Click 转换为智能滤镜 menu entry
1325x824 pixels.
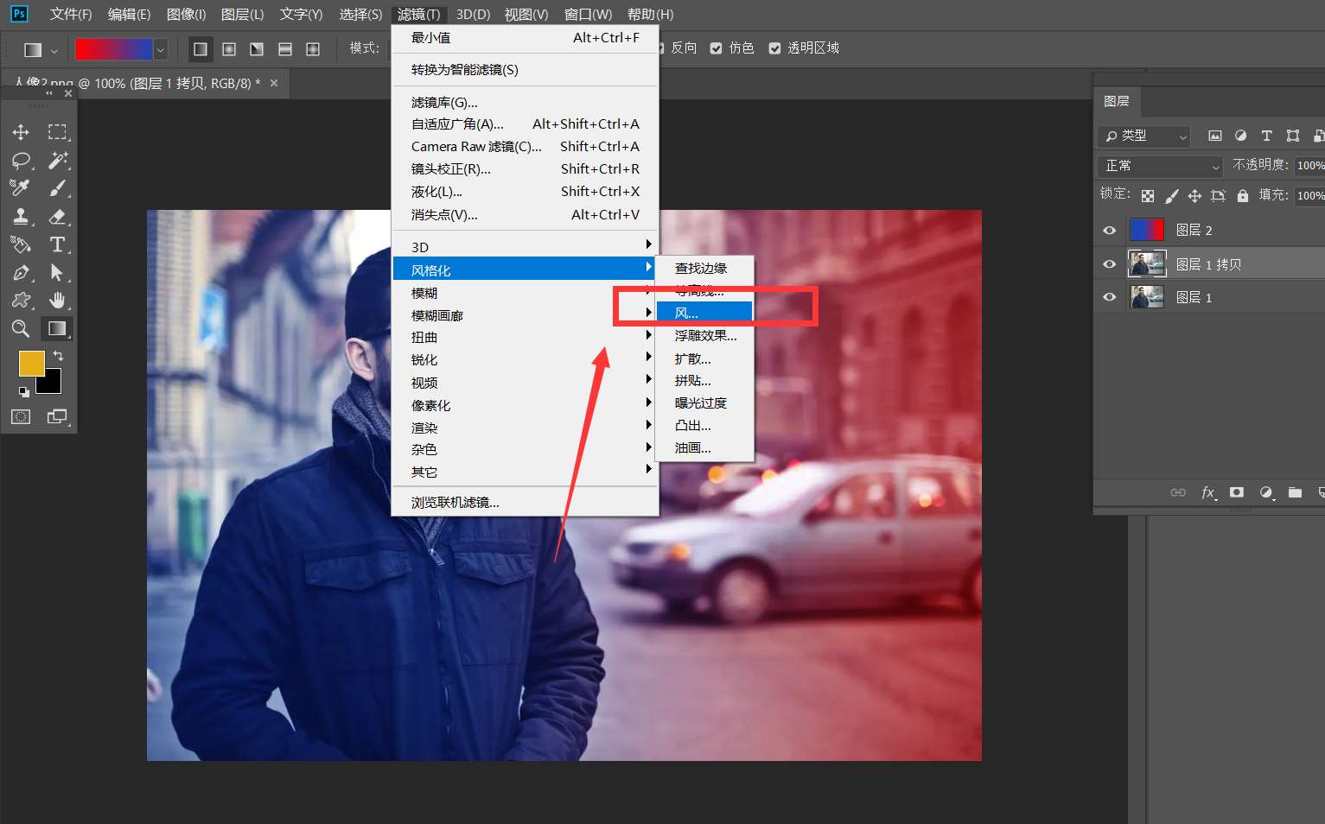tap(465, 70)
